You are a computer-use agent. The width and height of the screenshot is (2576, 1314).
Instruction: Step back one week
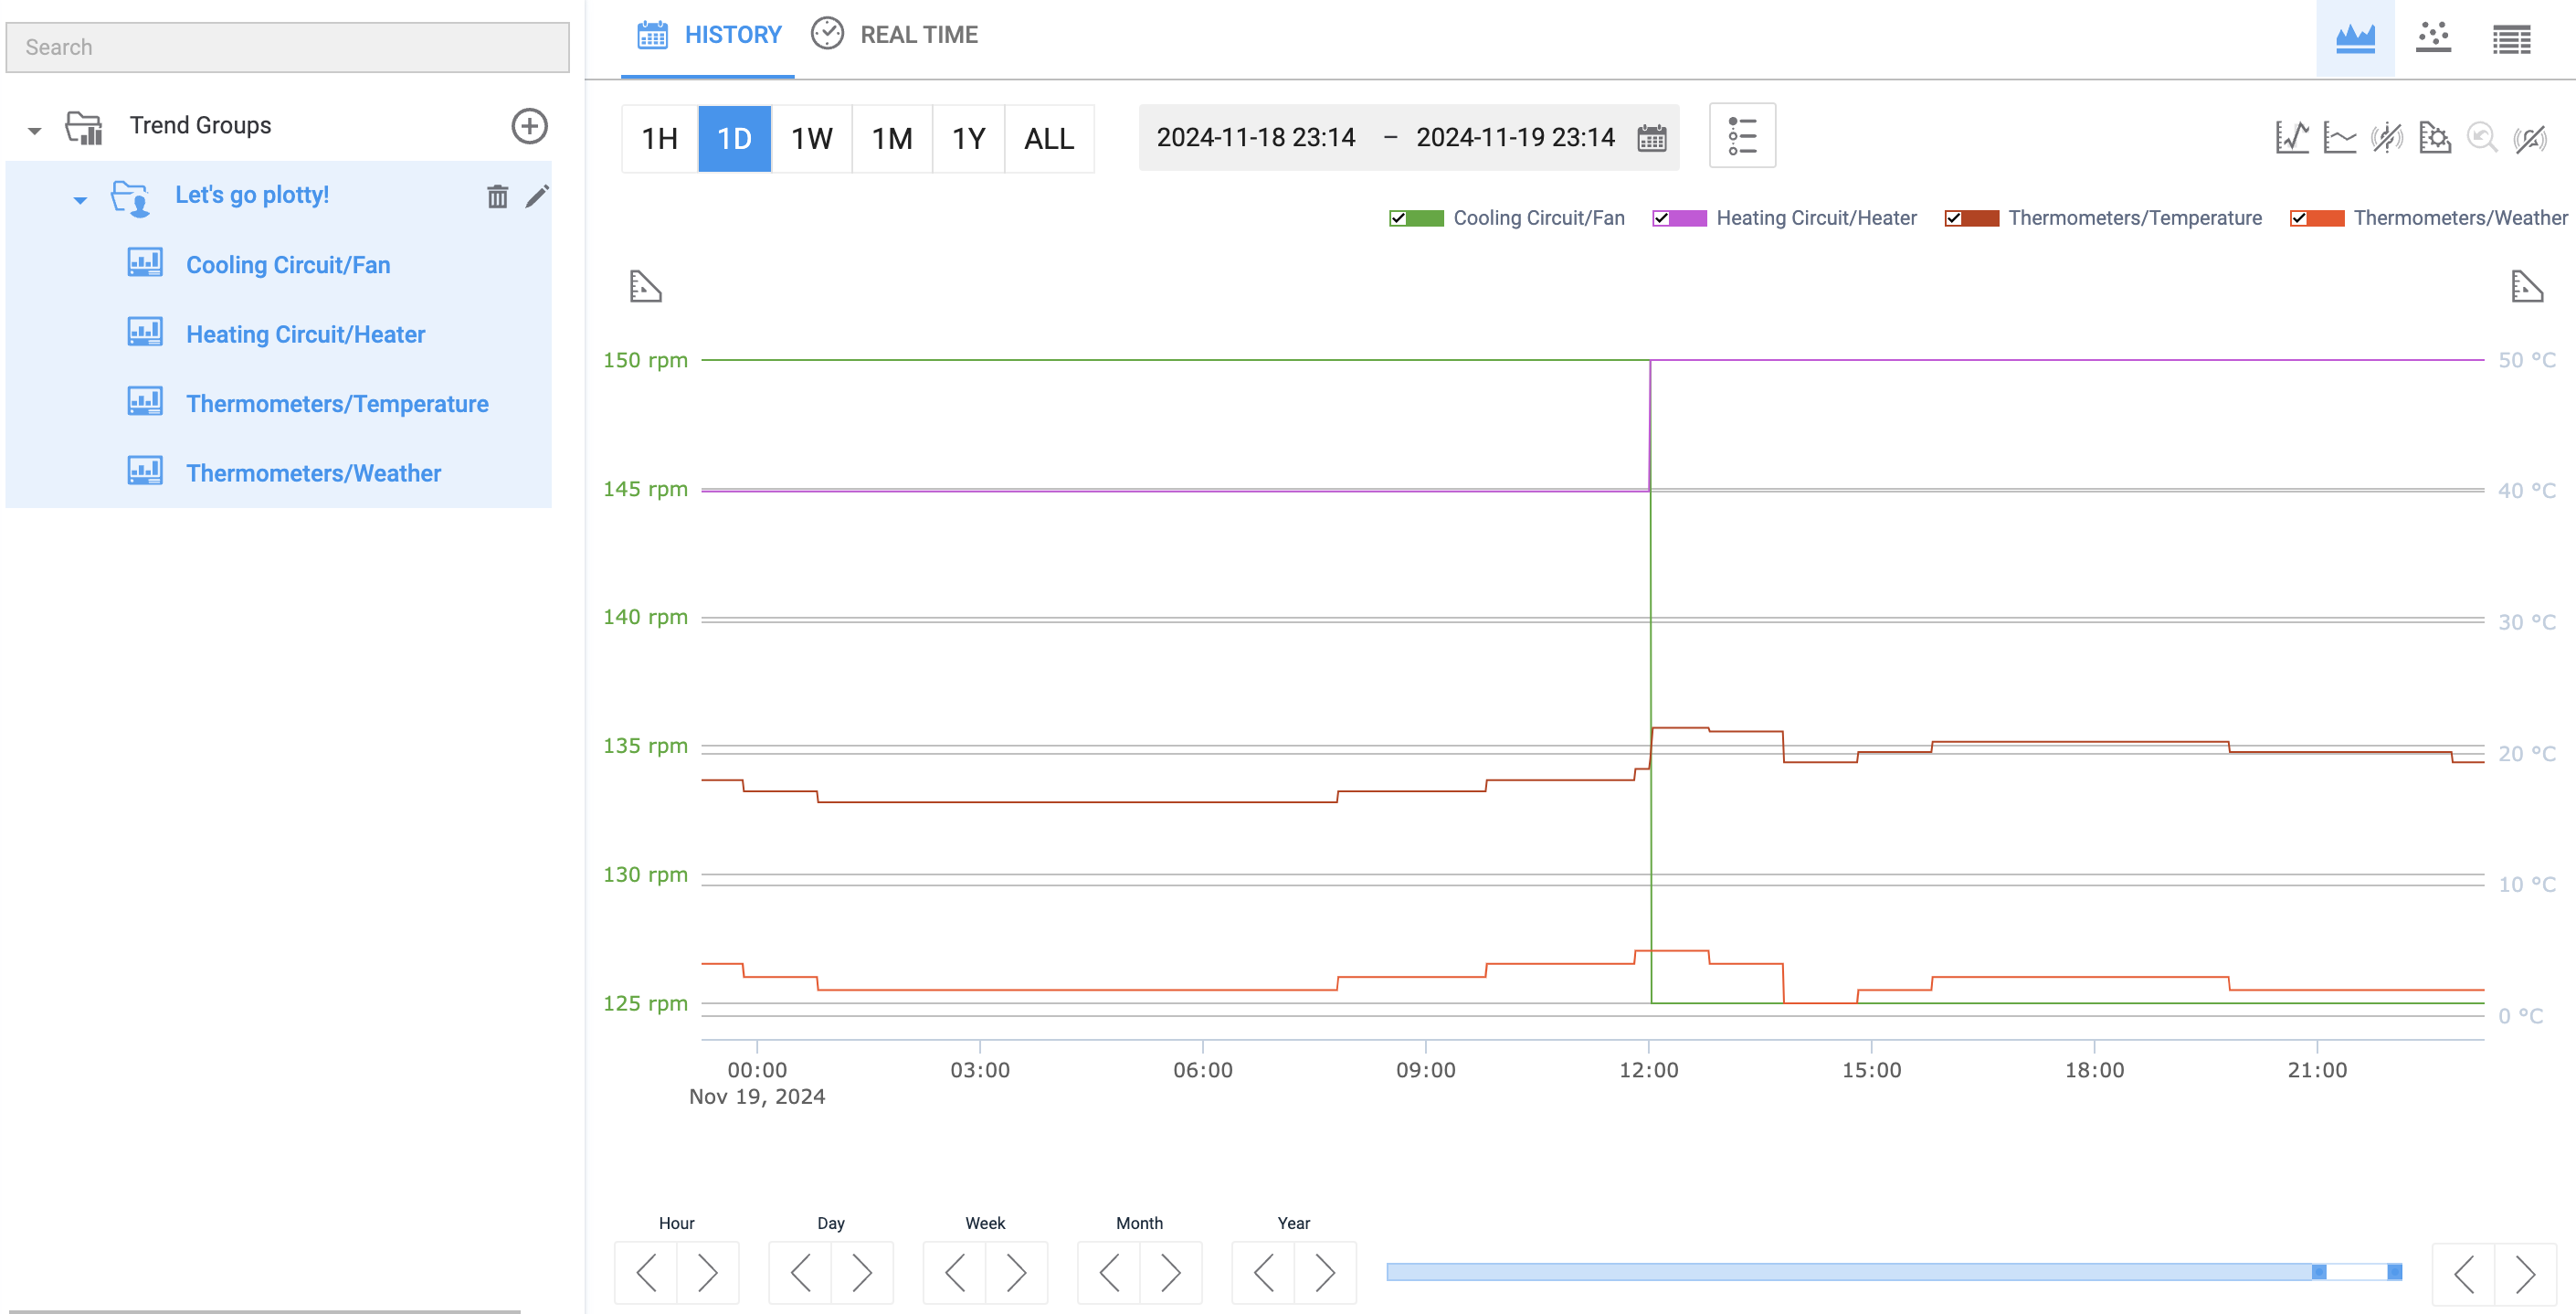pos(954,1272)
